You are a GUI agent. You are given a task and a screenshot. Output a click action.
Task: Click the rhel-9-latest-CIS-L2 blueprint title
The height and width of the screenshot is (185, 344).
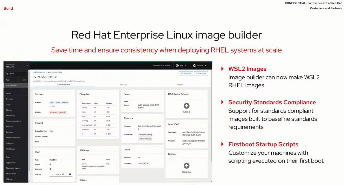click(x=45, y=77)
